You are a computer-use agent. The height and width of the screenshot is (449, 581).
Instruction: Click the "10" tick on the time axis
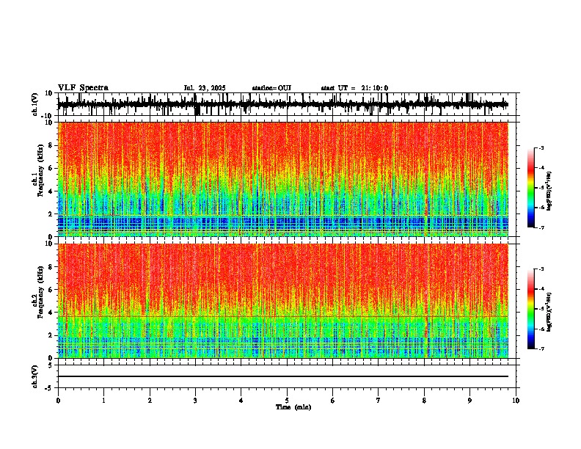point(516,401)
